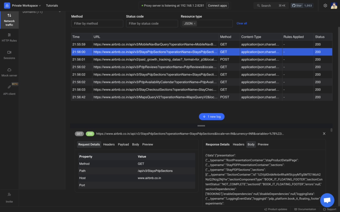Load the 1 new log entry
340x212 pixels.
coord(212,117)
